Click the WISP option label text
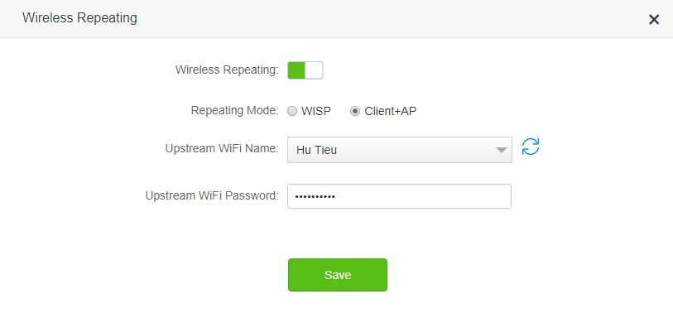This screenshot has height=313, width=673. (x=316, y=111)
